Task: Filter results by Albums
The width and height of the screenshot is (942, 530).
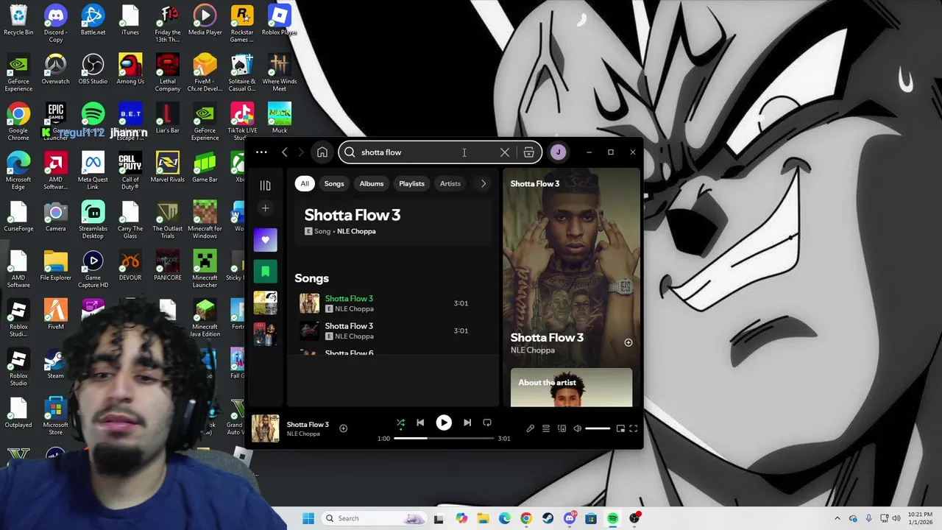Action: click(x=372, y=184)
